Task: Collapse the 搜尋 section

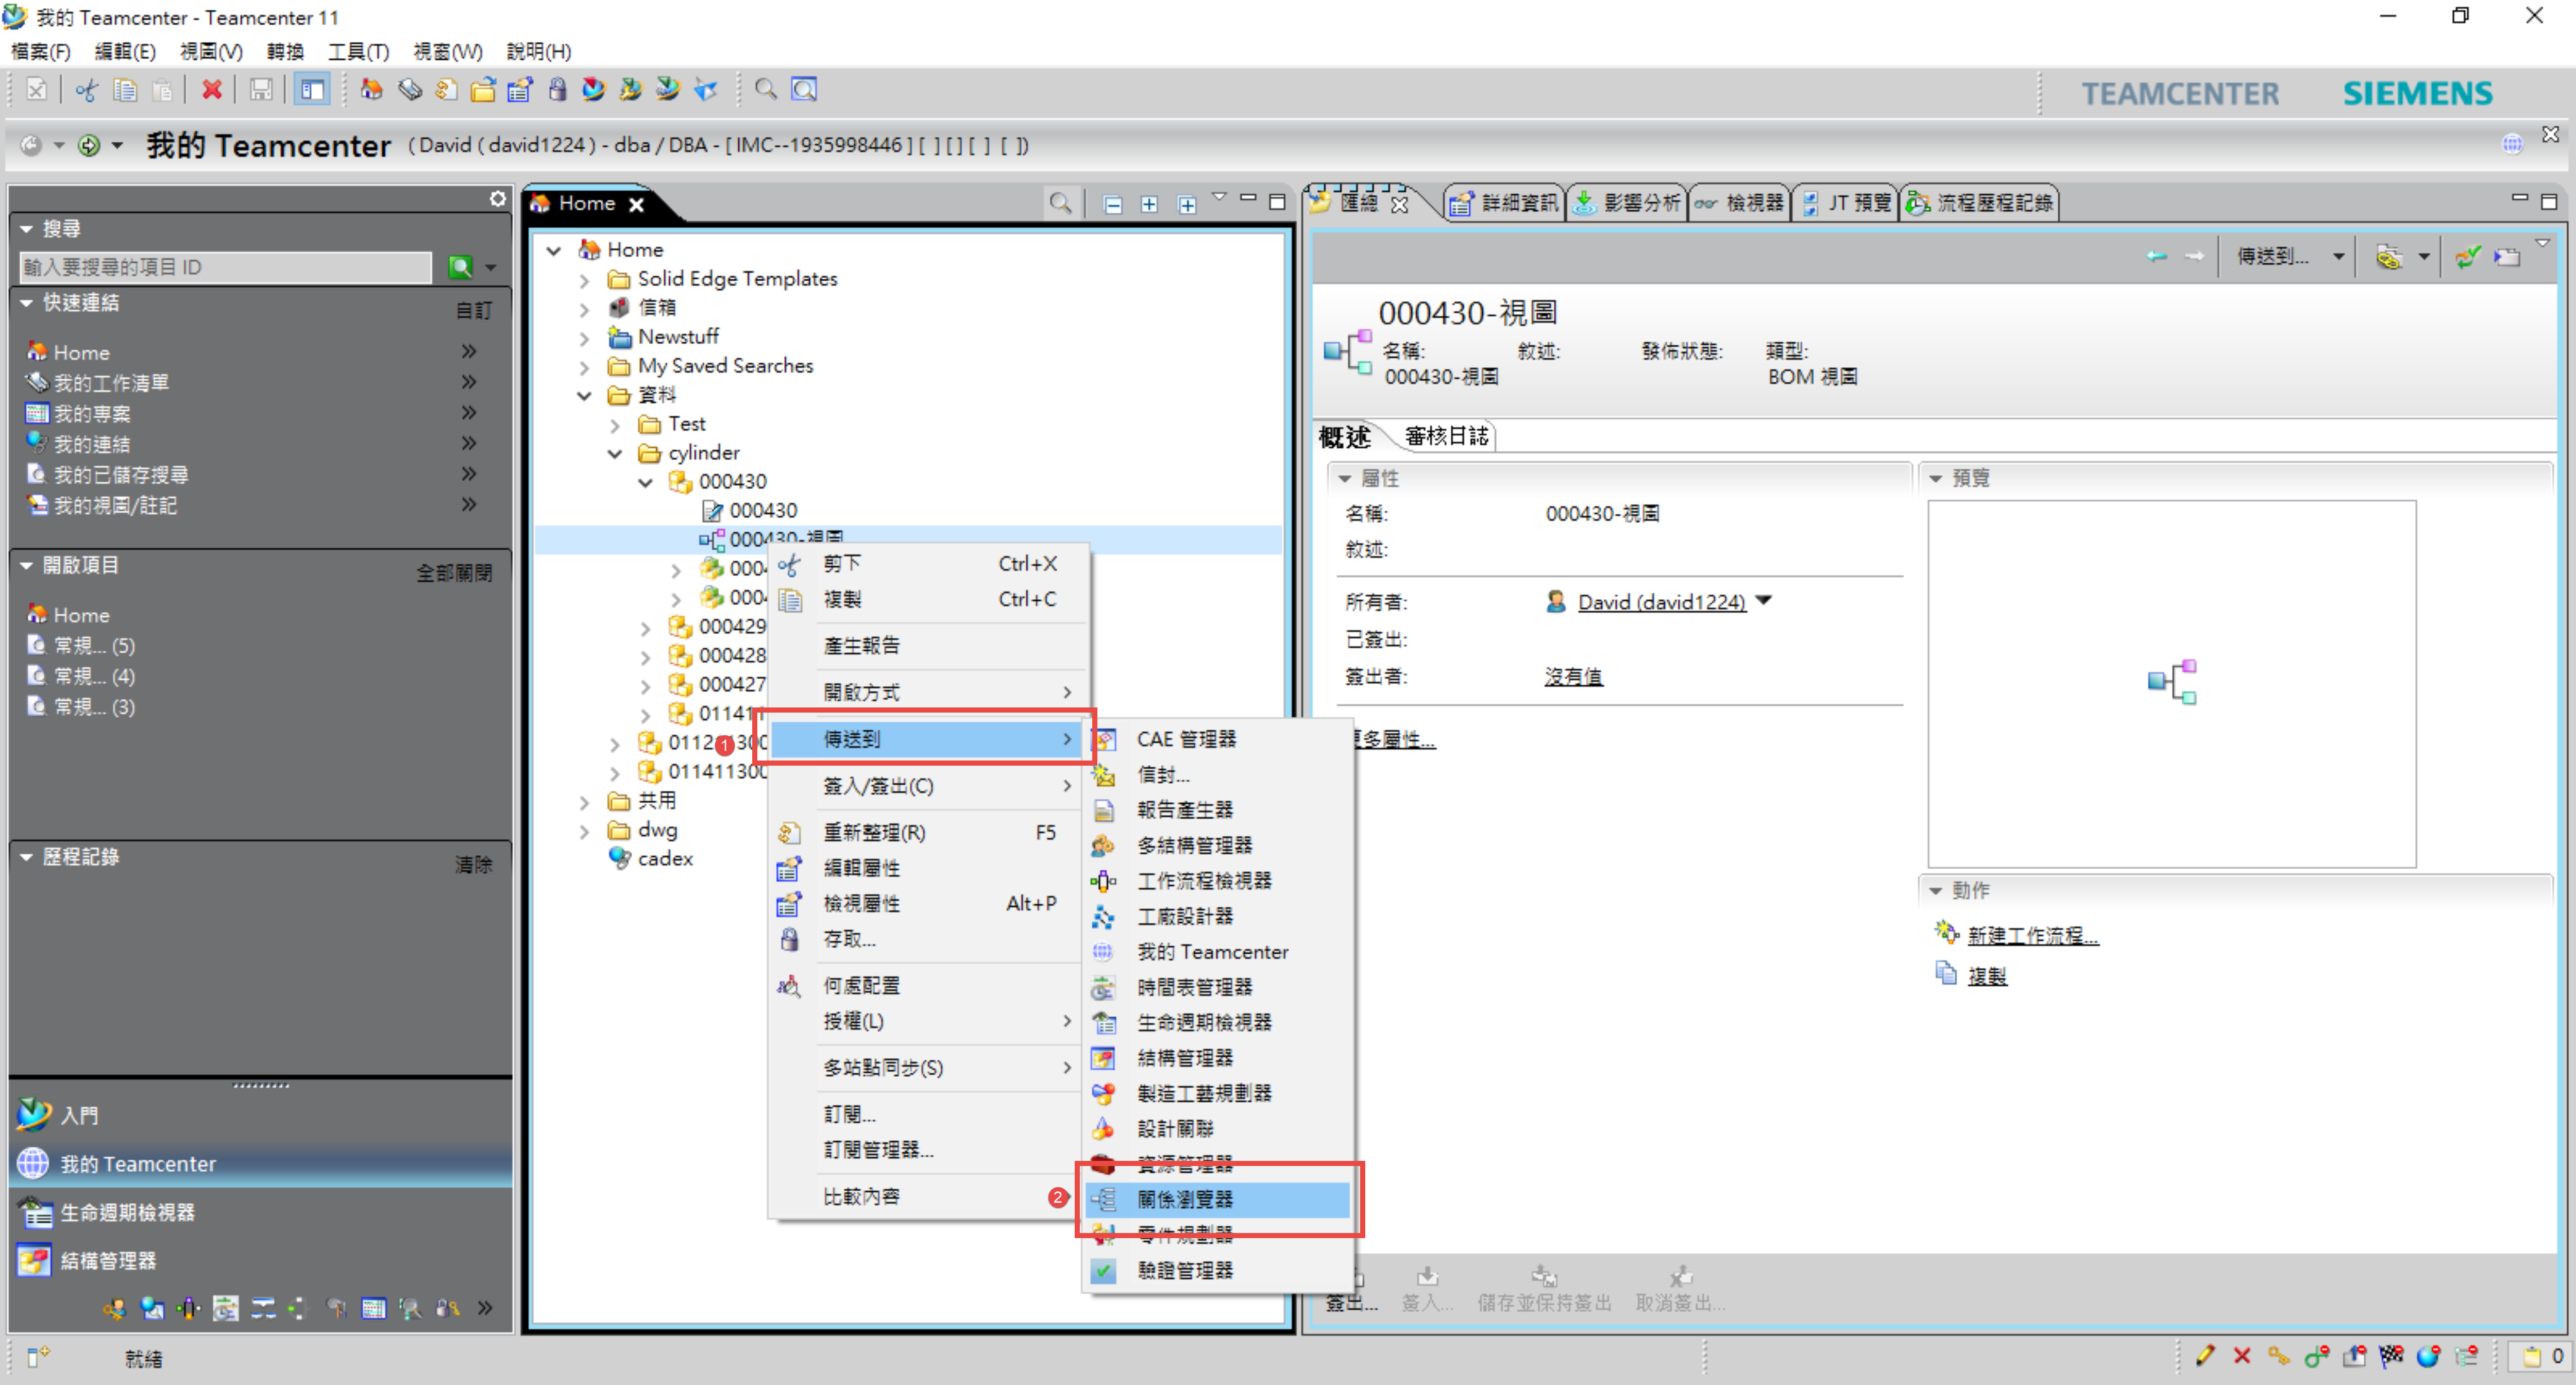Action: [x=27, y=229]
